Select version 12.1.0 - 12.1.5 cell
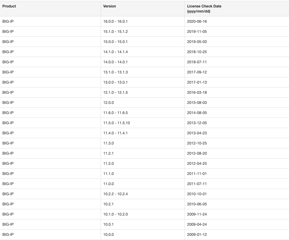The width and height of the screenshot is (289, 240). [116, 93]
